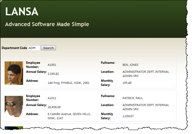Click the full name BEN, JONES

click(x=131, y=65)
